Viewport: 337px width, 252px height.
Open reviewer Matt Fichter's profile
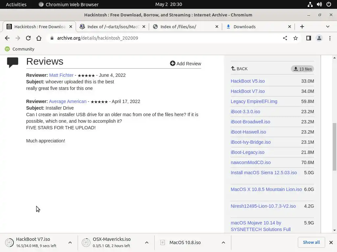(x=61, y=75)
